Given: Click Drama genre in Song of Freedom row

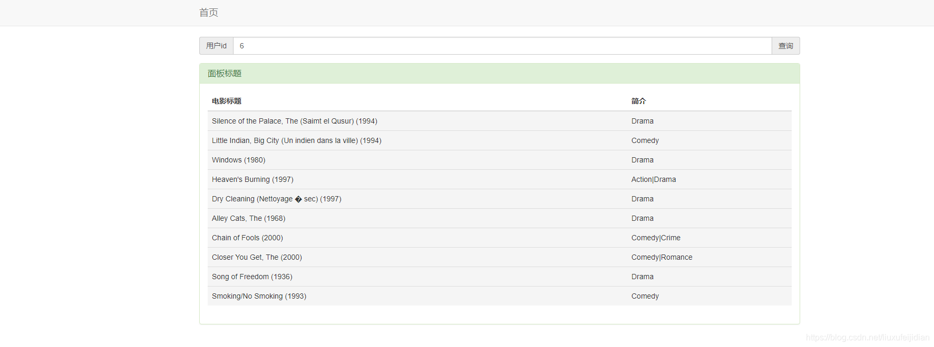Looking at the screenshot, I should 643,277.
